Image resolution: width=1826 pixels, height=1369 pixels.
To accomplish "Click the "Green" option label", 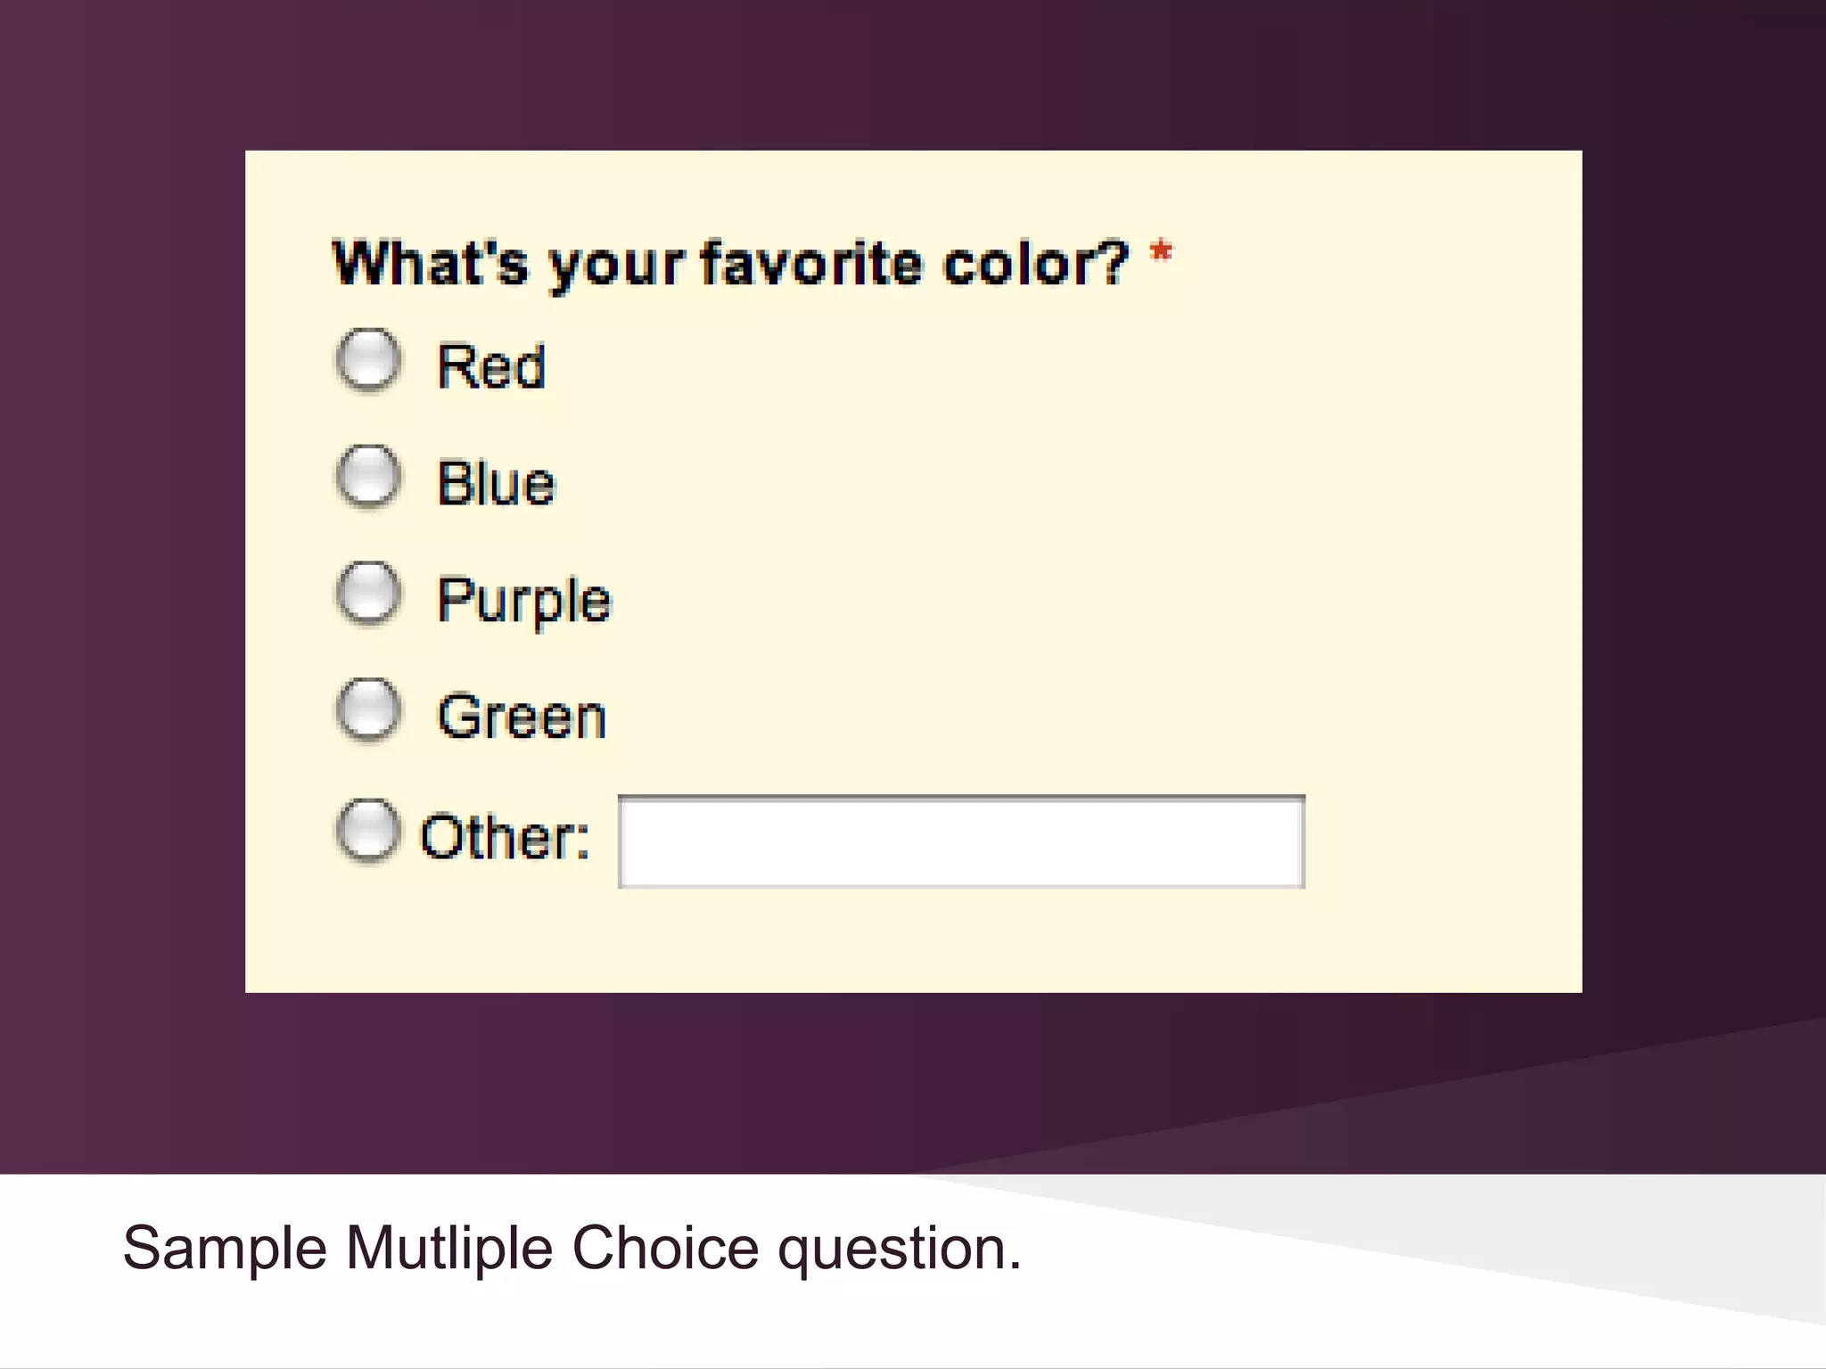I will tap(522, 717).
